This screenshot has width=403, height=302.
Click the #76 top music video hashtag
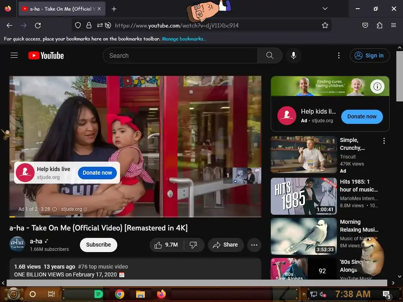pyautogui.click(x=103, y=267)
